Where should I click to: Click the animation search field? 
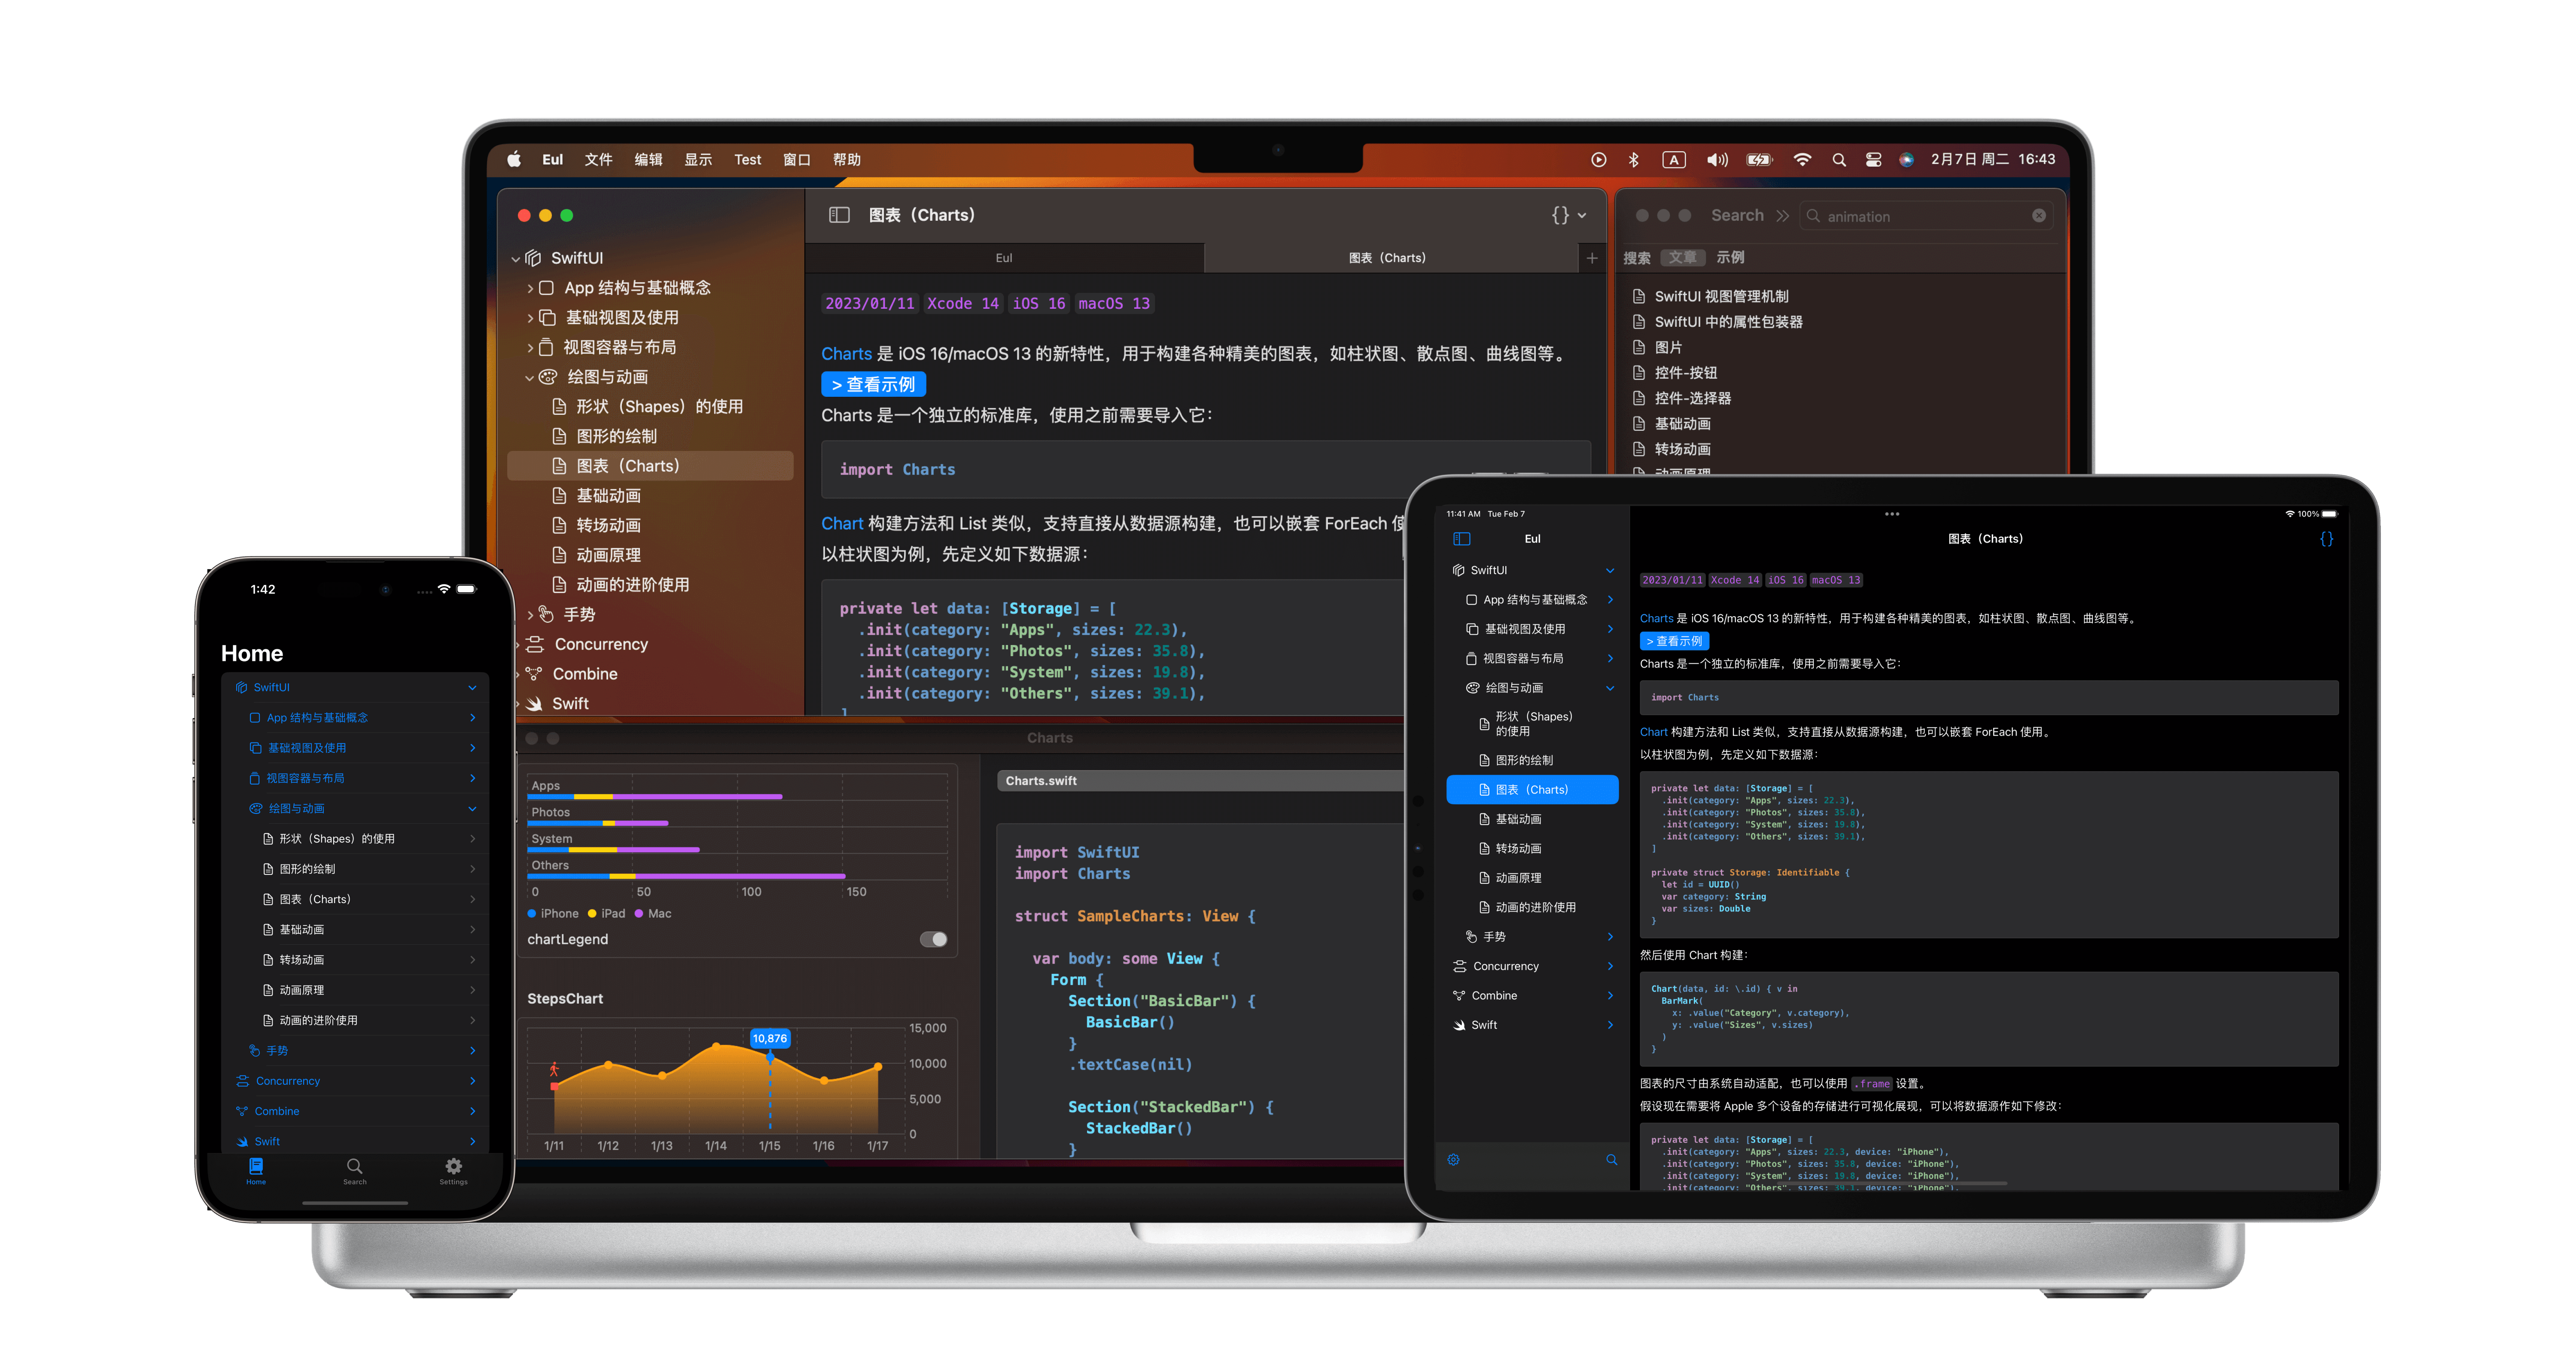(x=1926, y=216)
